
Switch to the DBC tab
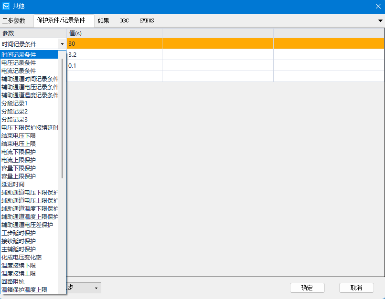click(125, 21)
